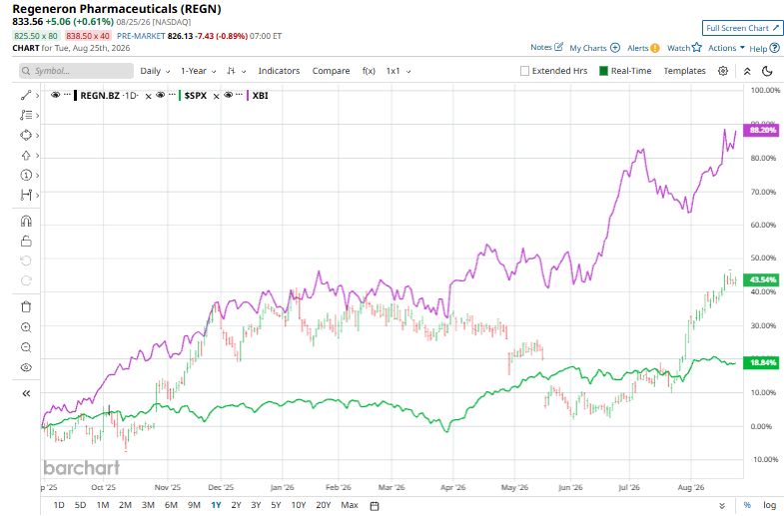The width and height of the screenshot is (784, 516).
Task: Open chart settings gear icon
Action: point(723,71)
